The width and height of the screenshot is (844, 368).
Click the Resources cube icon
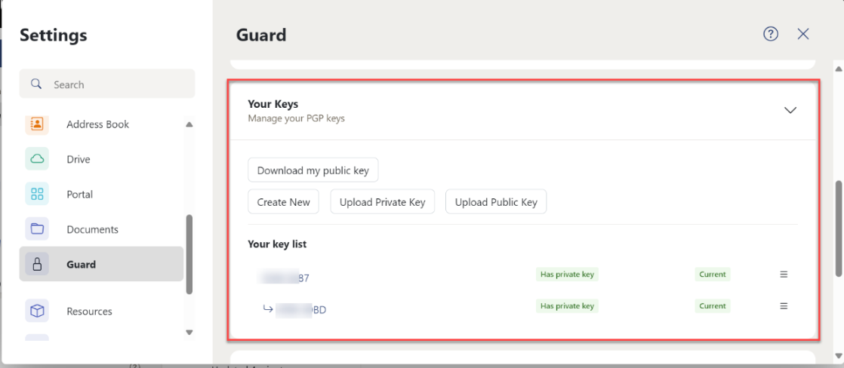(x=37, y=311)
